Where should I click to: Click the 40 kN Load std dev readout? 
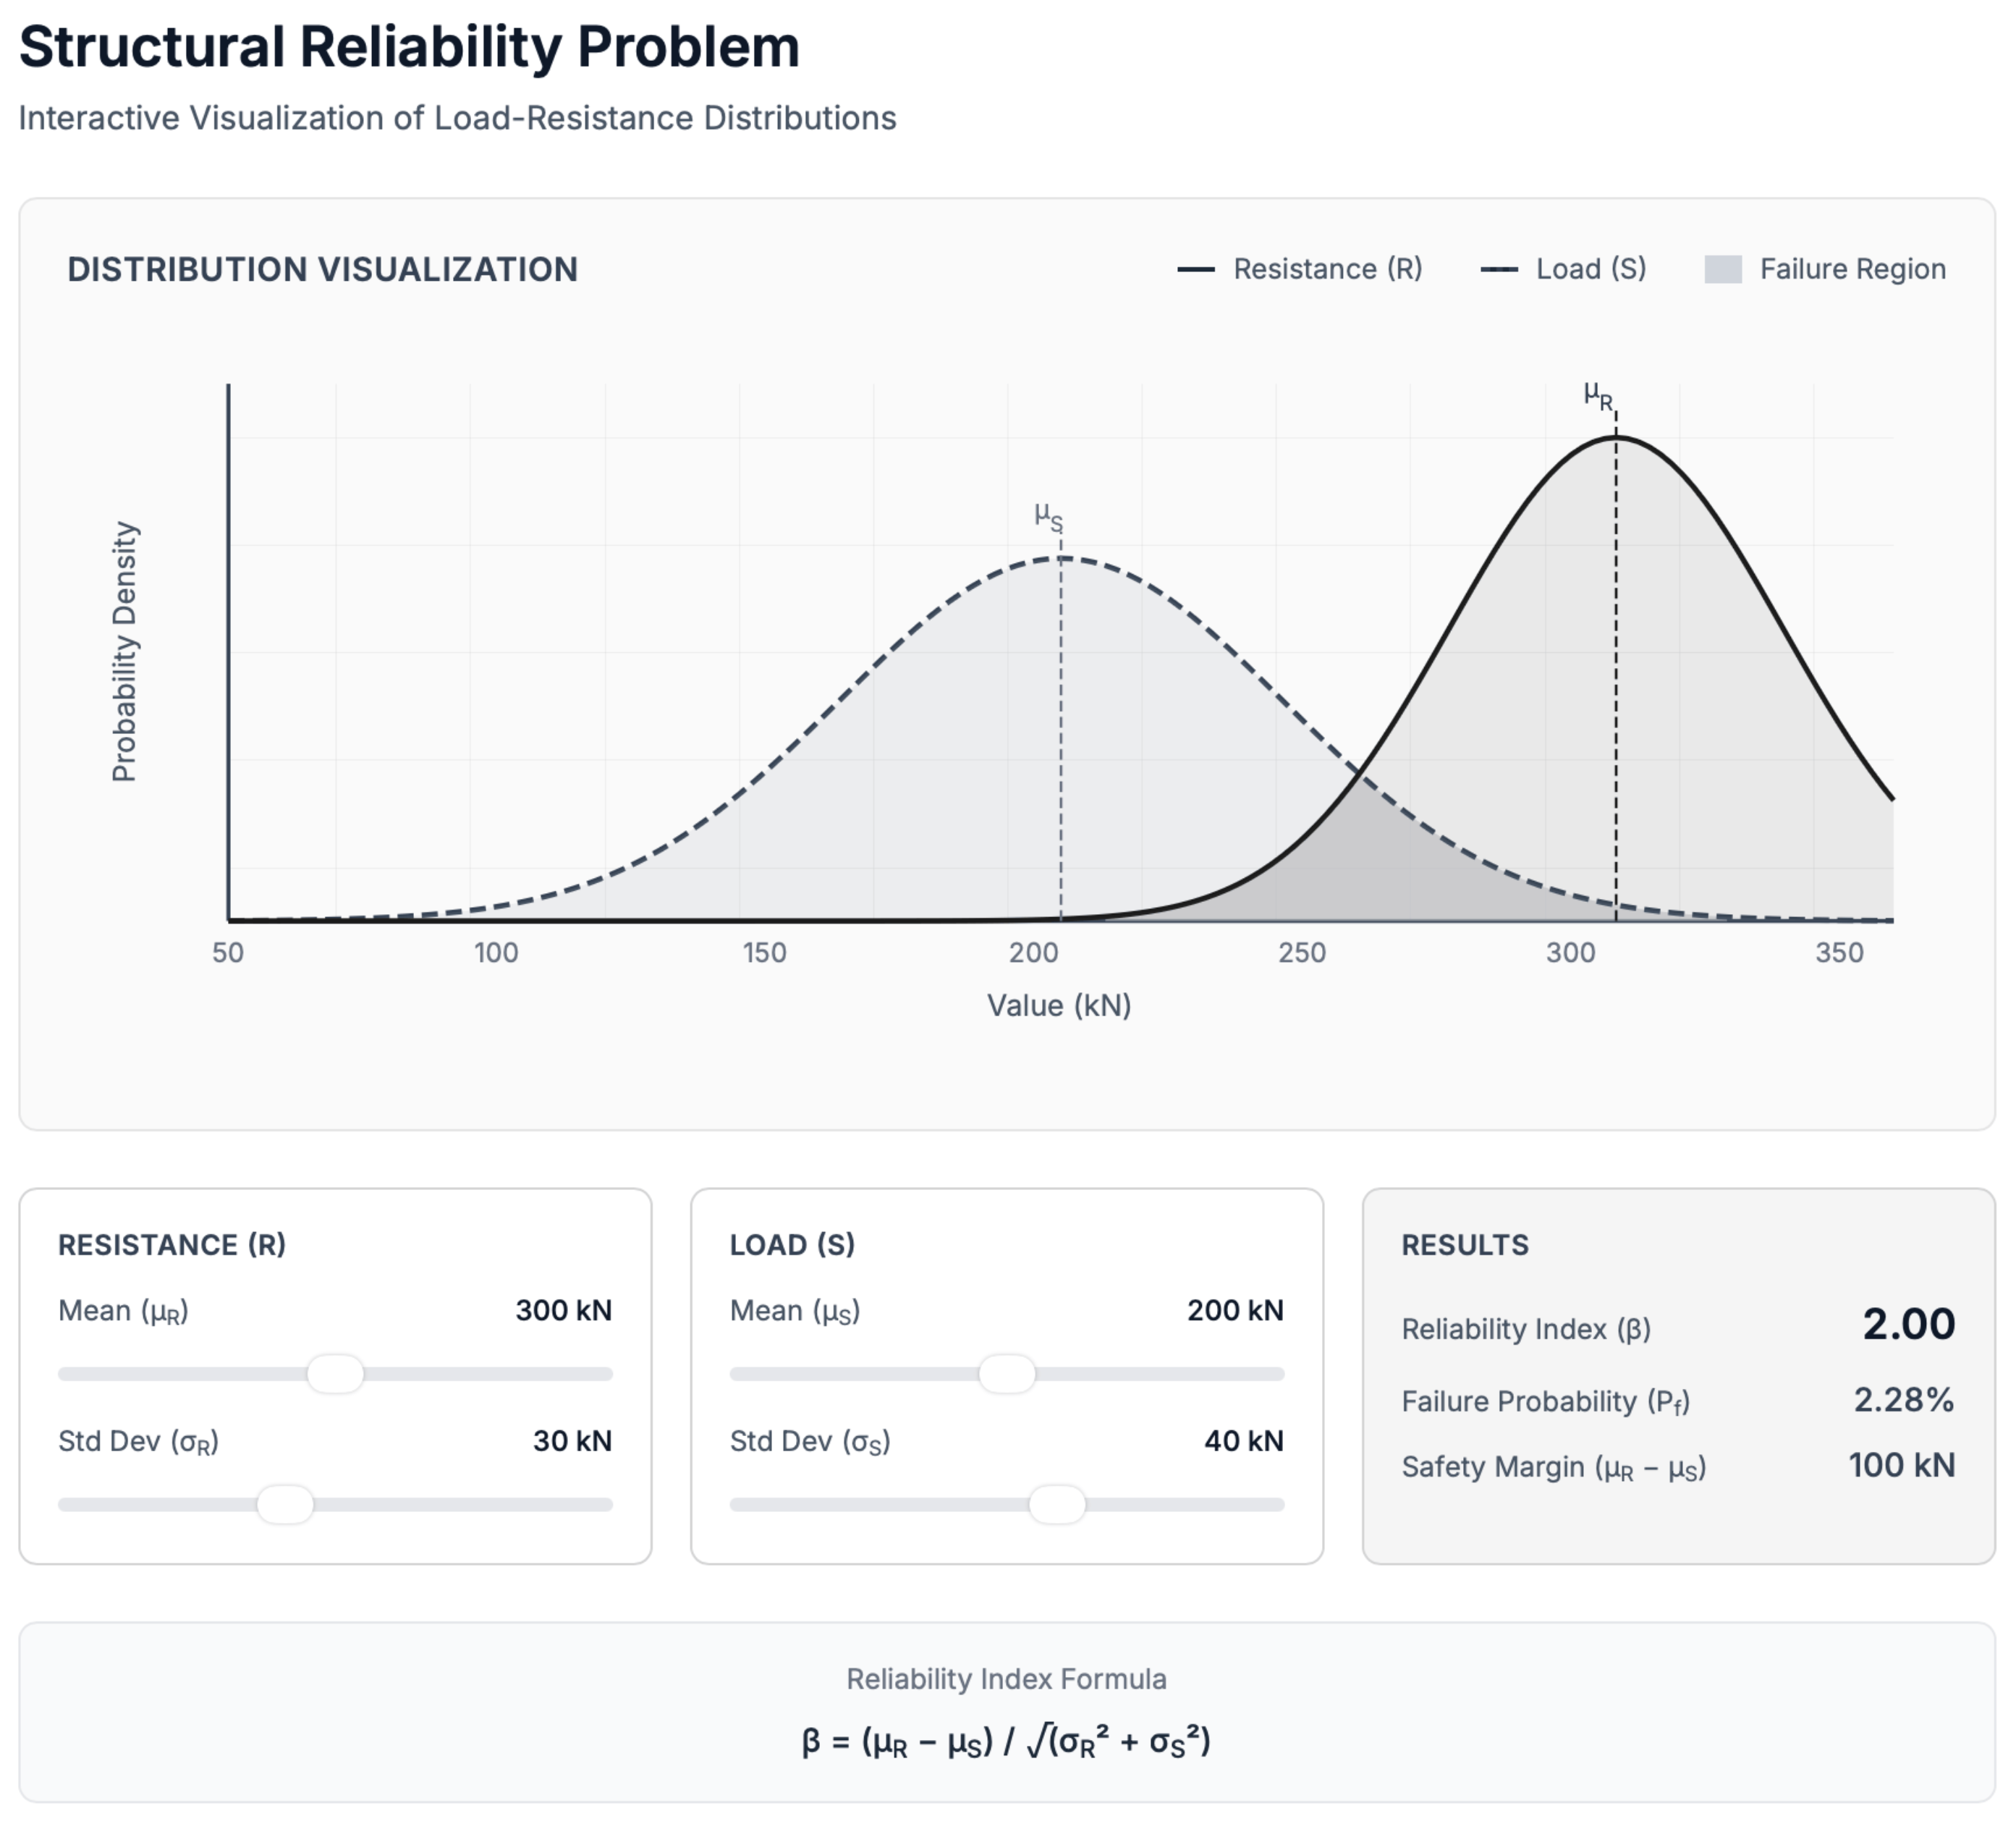1243,1441
